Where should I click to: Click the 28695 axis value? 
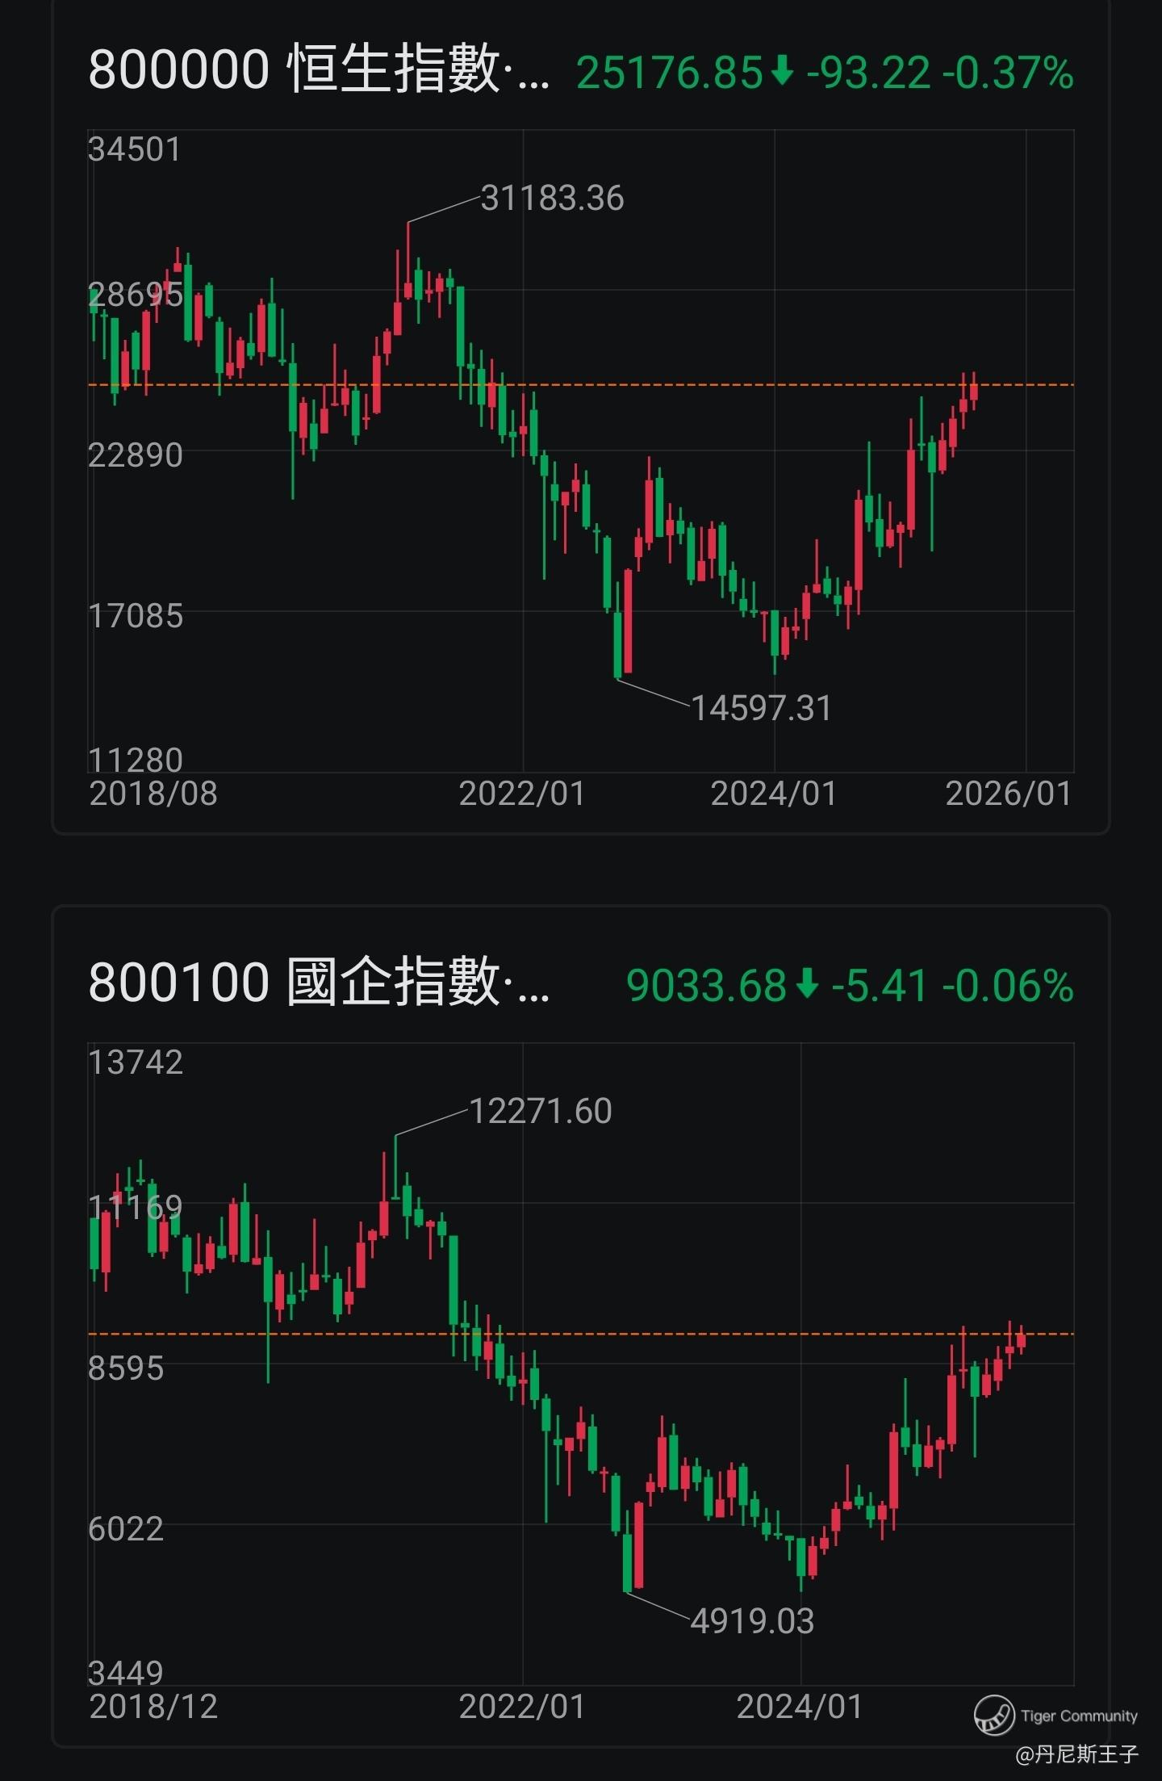136,295
